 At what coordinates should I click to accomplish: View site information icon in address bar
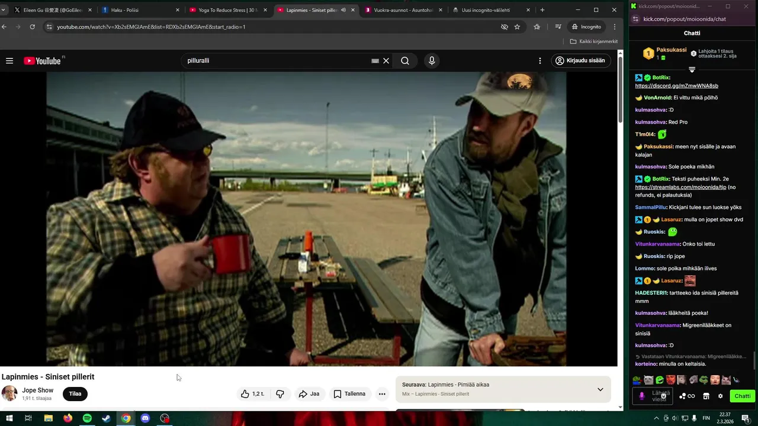pyautogui.click(x=49, y=27)
